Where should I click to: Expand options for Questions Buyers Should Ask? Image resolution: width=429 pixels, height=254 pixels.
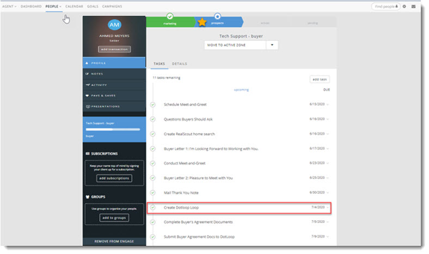(328, 119)
